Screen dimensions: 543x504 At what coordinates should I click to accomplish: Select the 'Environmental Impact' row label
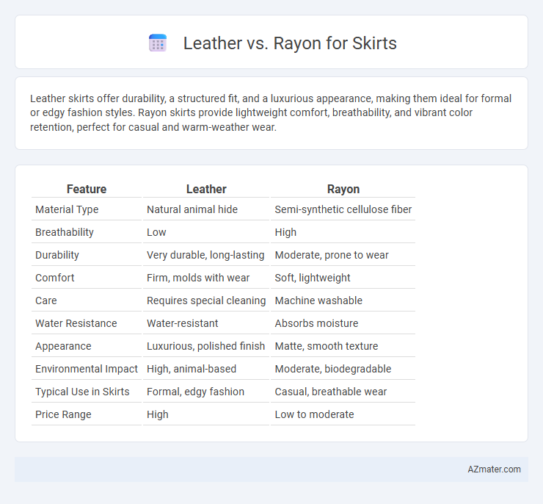click(87, 369)
